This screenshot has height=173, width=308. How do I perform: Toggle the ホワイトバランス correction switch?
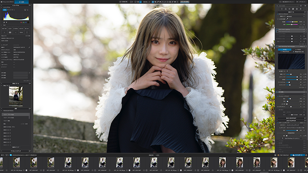pyautogui.click(x=277, y=14)
